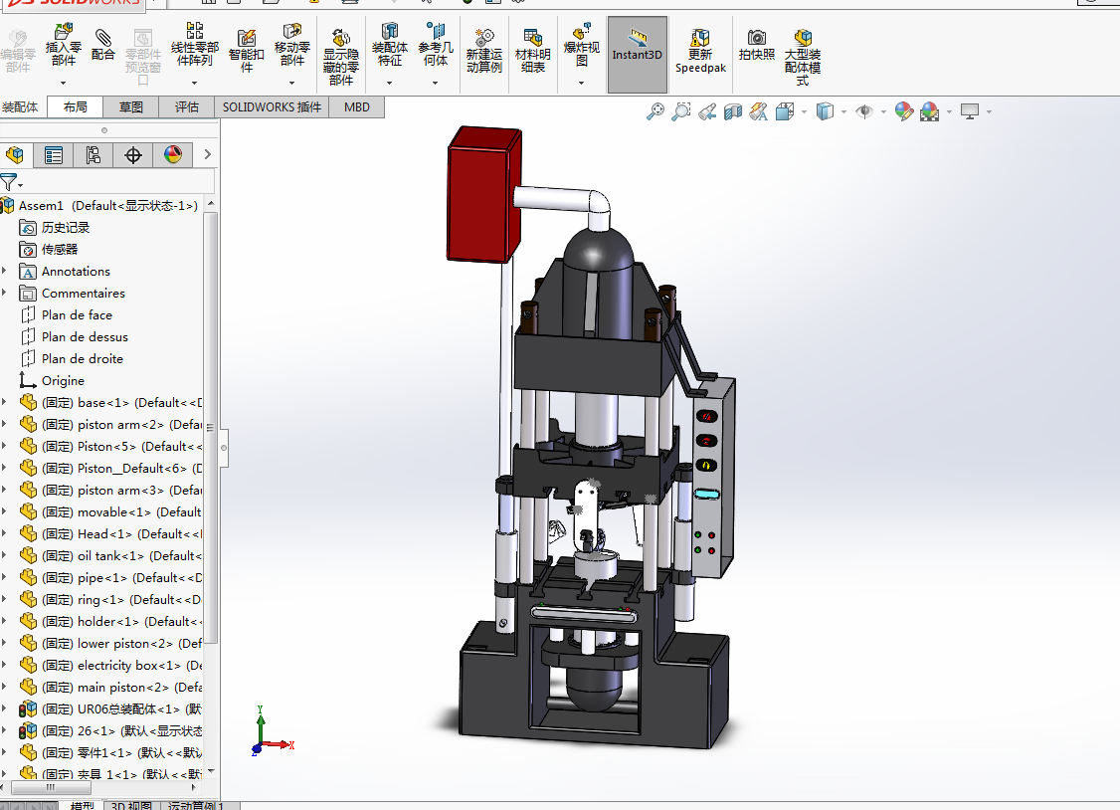This screenshot has height=810, width=1120.
Task: Open dropdown arrow under 装配体特征
Action: 389,84
